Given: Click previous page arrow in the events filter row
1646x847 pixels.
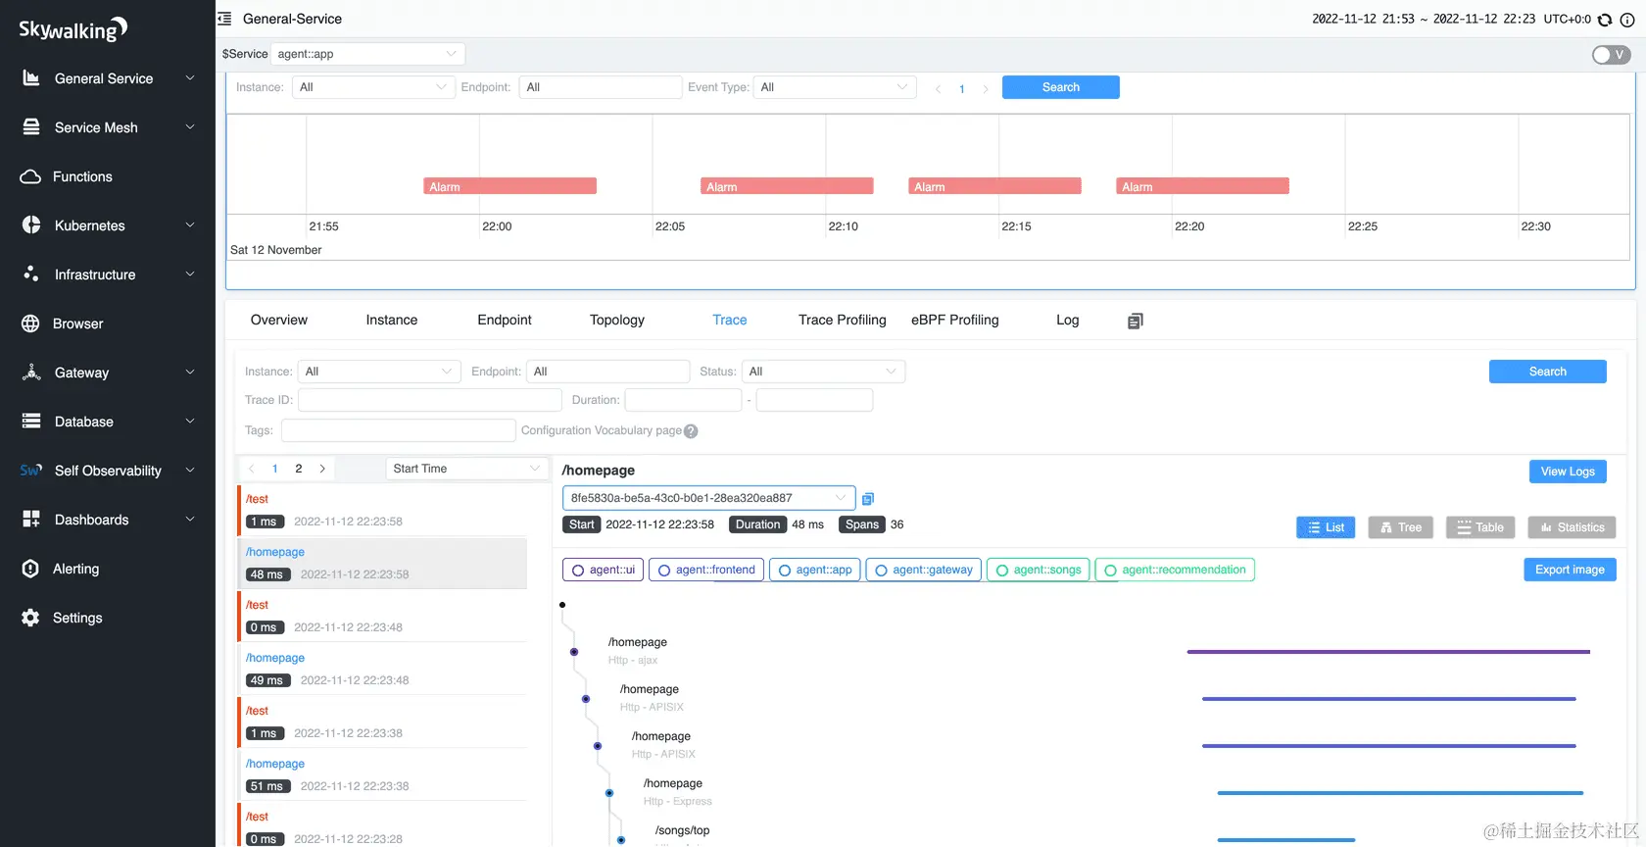Looking at the screenshot, I should coord(938,88).
